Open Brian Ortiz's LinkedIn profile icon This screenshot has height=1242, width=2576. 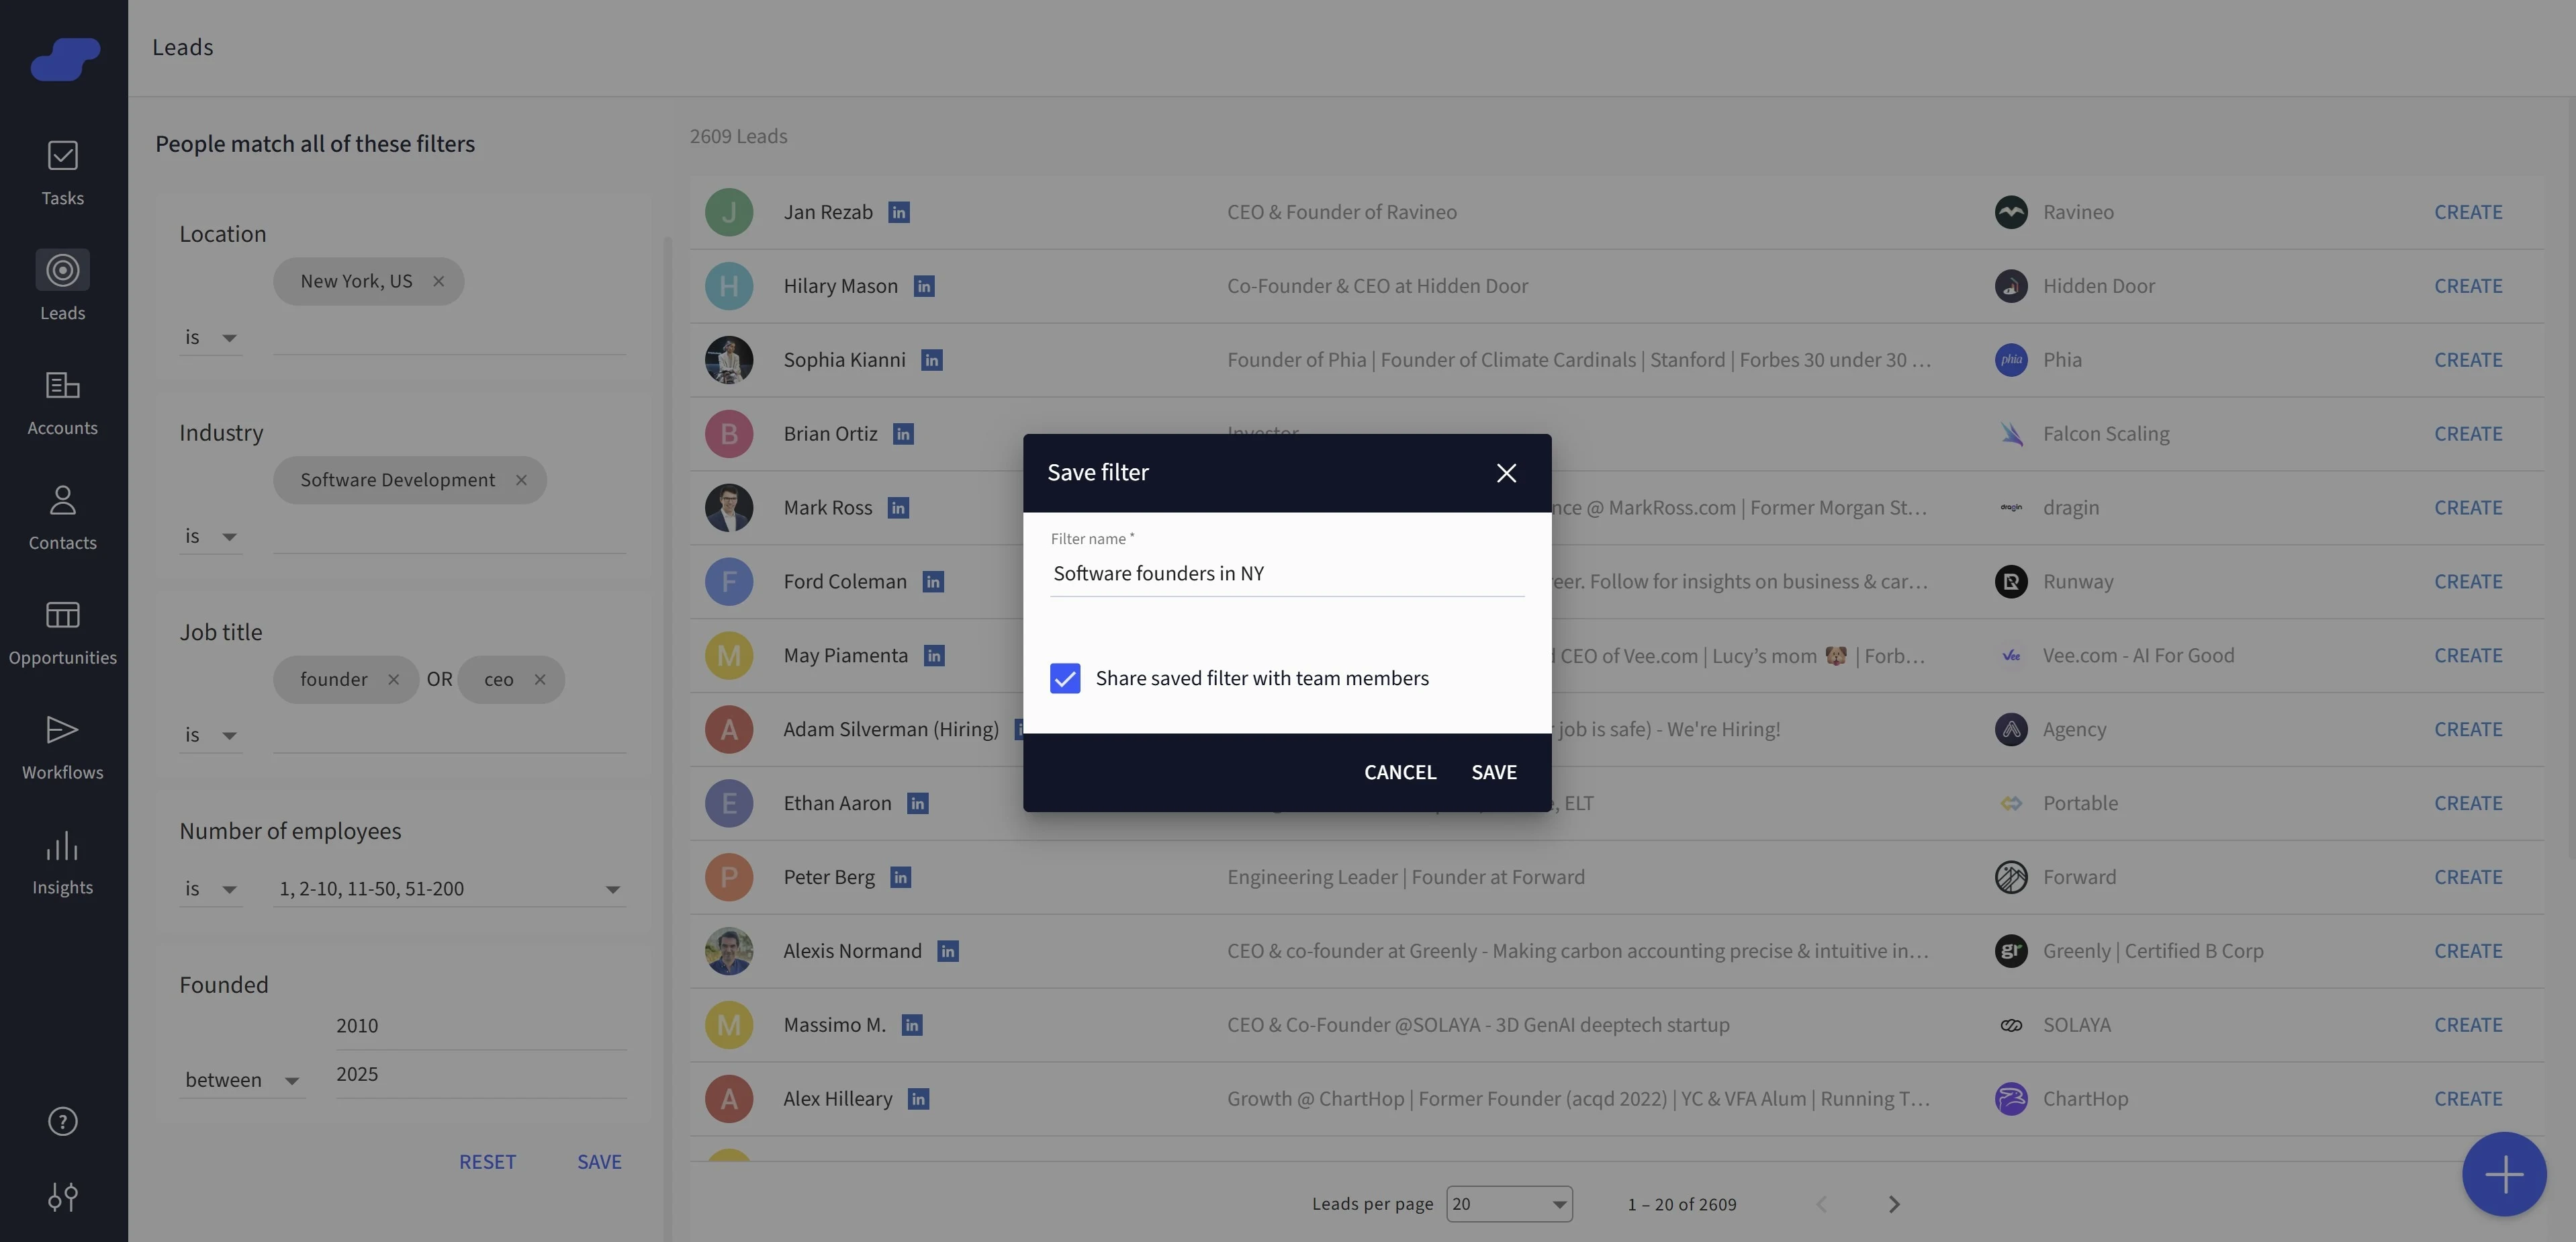(903, 434)
